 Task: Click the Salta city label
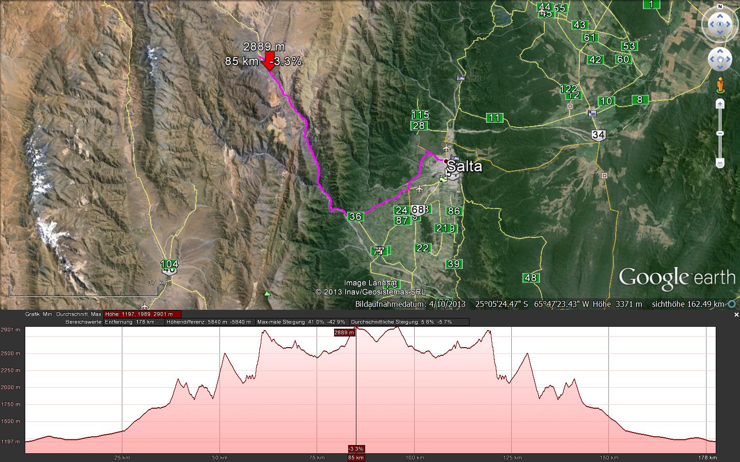(464, 166)
